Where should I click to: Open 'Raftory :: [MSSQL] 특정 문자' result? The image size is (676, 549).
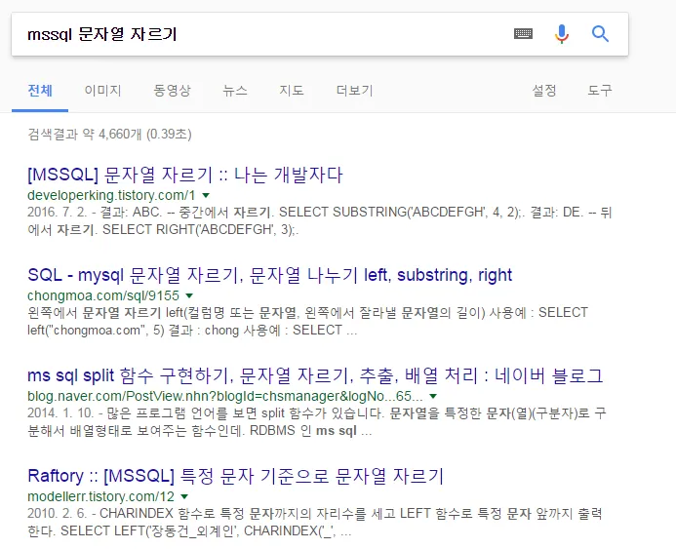coord(235,476)
